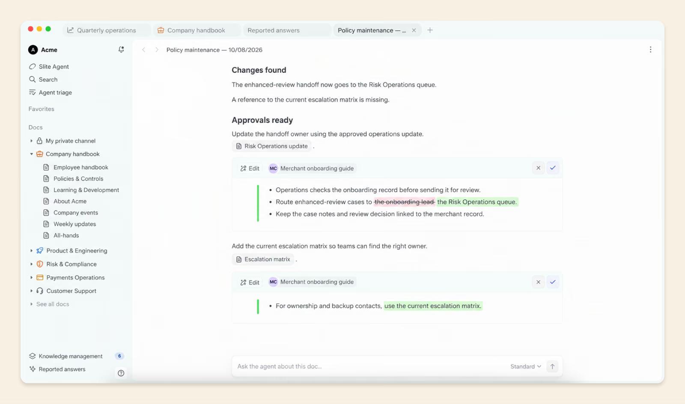Image resolution: width=685 pixels, height=404 pixels.
Task: Open Slite Agent in sidebar
Action: tap(49, 66)
